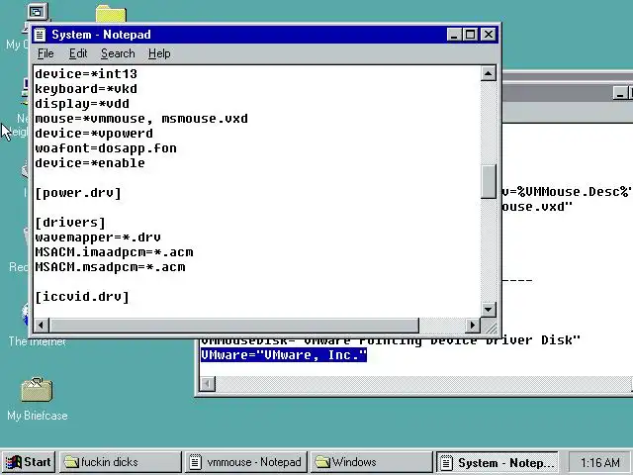The width and height of the screenshot is (633, 475).
Task: Click the line 'keyboard=*vkd'
Action: tap(86, 89)
